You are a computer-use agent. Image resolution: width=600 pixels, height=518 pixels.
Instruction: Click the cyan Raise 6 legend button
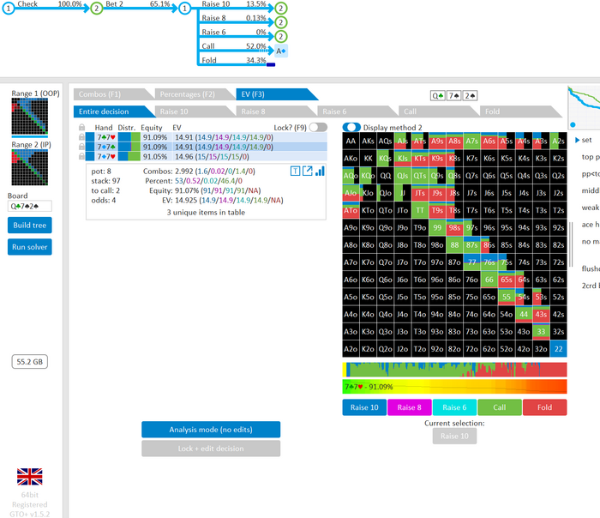(454, 407)
